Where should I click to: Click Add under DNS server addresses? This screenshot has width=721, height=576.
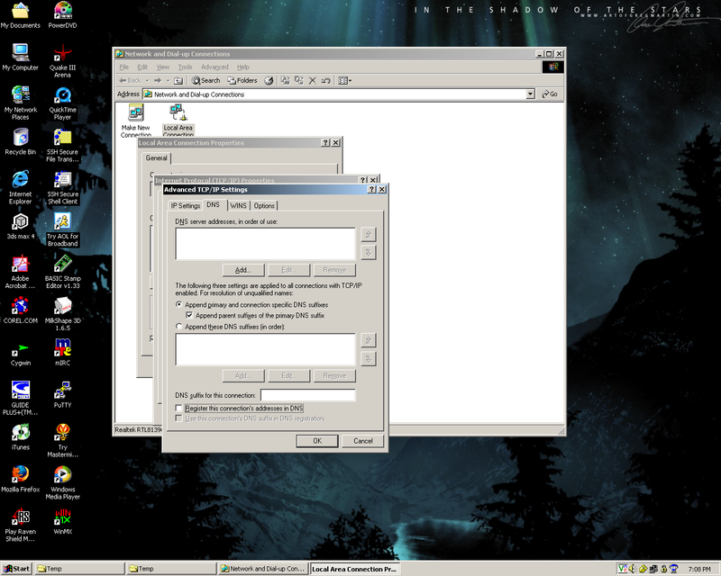pyautogui.click(x=243, y=270)
